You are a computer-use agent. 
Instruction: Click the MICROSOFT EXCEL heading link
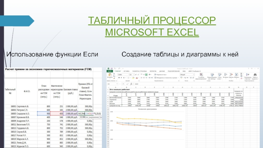pyautogui.click(x=152, y=32)
